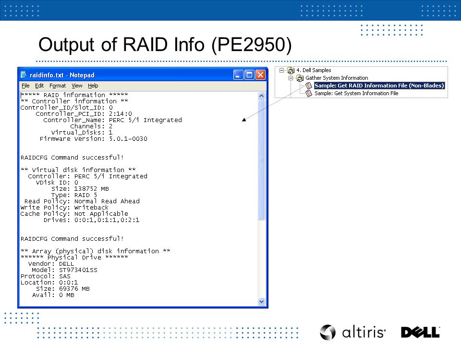The width and height of the screenshot is (461, 346).
Task: Select the 4. Dell Samples tree label
Action: 314,70
